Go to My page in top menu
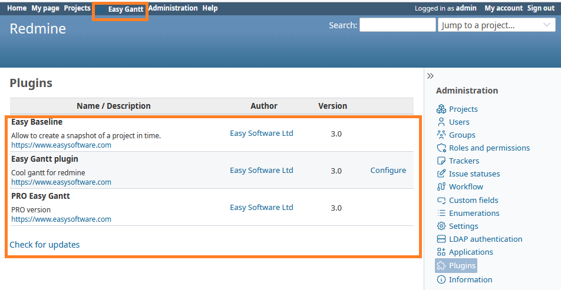The width and height of the screenshot is (561, 290). click(45, 8)
